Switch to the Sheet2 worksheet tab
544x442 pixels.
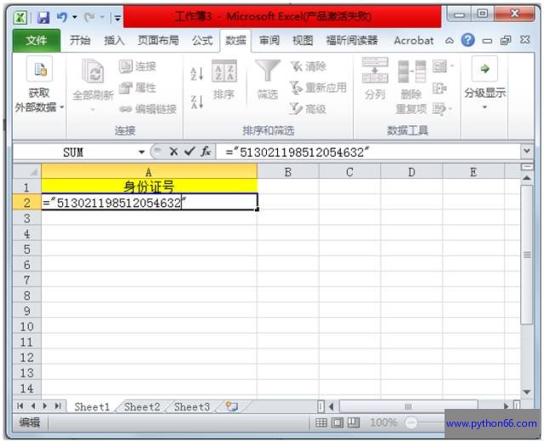(142, 407)
